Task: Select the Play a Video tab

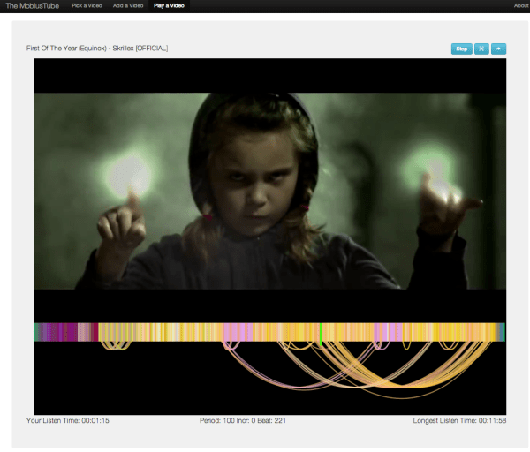Action: (x=169, y=6)
